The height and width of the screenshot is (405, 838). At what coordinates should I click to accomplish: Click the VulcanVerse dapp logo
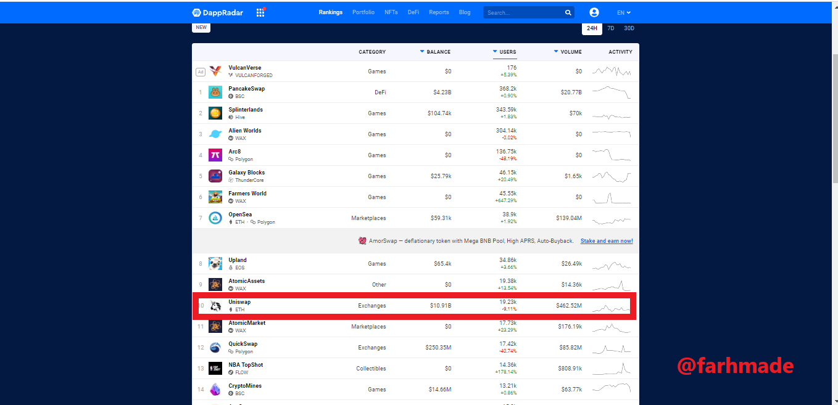click(x=215, y=72)
